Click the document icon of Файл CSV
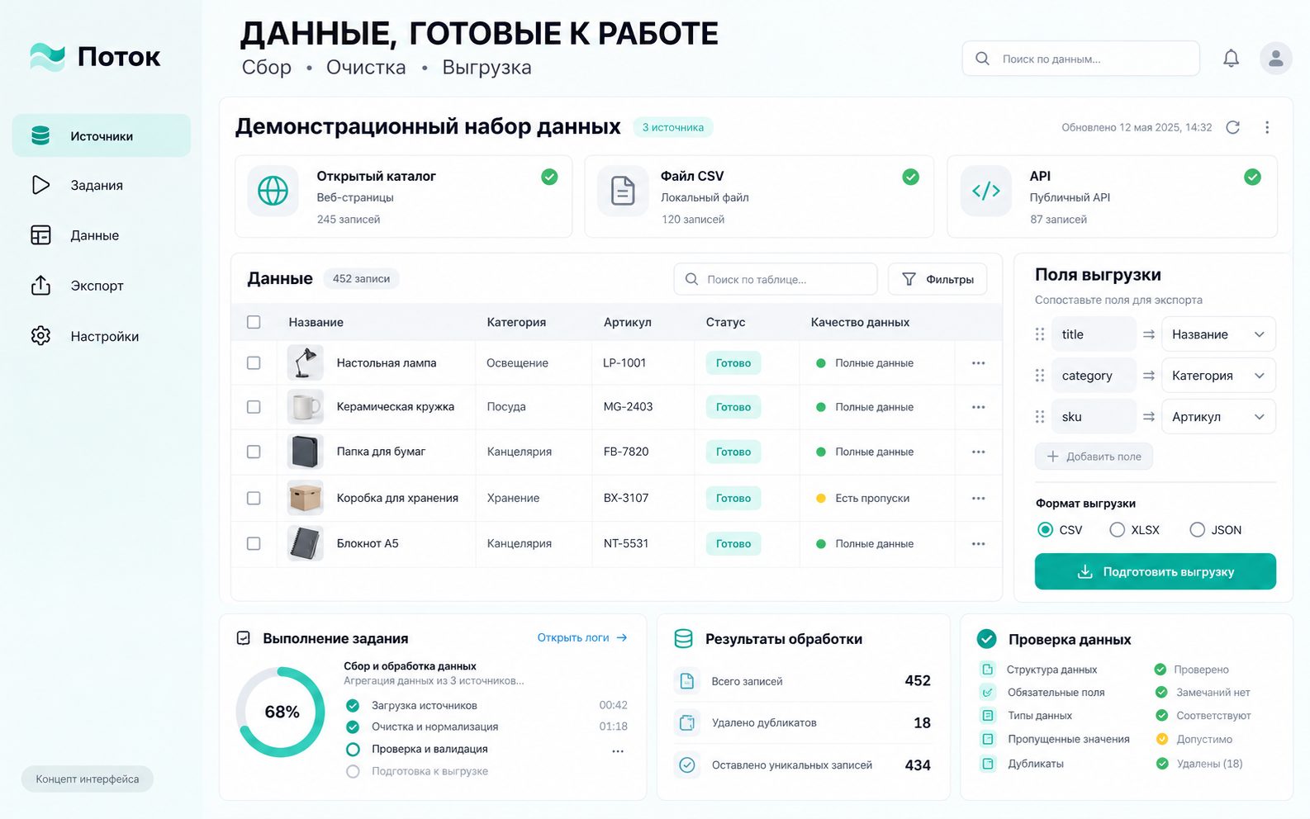Screen dimensions: 1310x819 623,191
